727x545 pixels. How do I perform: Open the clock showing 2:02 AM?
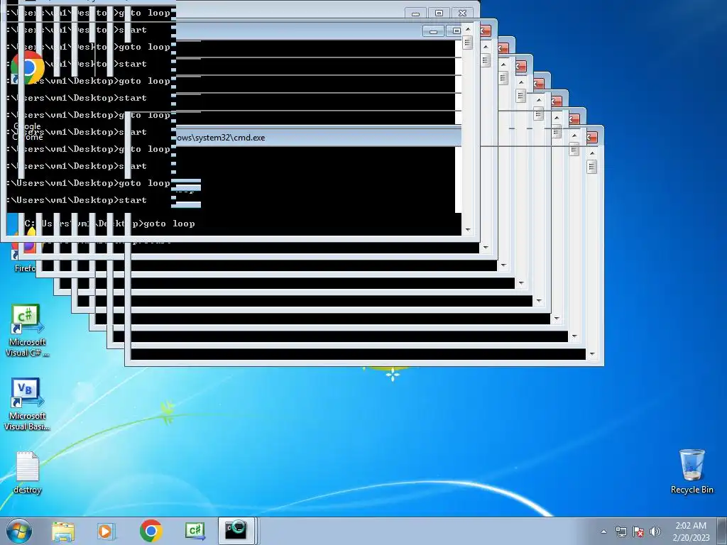pos(691,532)
